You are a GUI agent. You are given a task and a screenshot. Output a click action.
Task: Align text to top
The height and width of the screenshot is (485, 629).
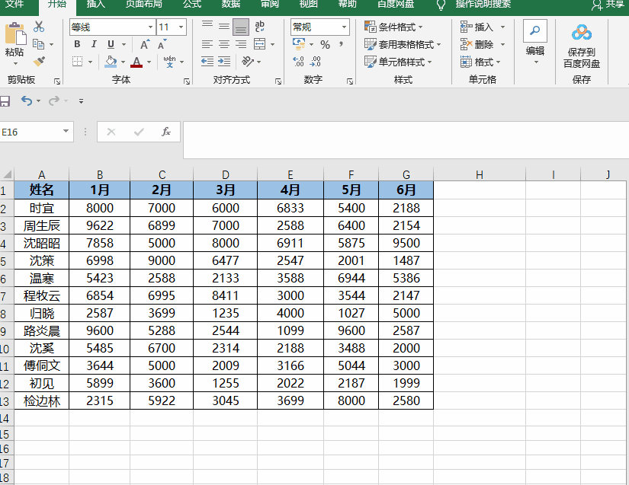point(207,27)
